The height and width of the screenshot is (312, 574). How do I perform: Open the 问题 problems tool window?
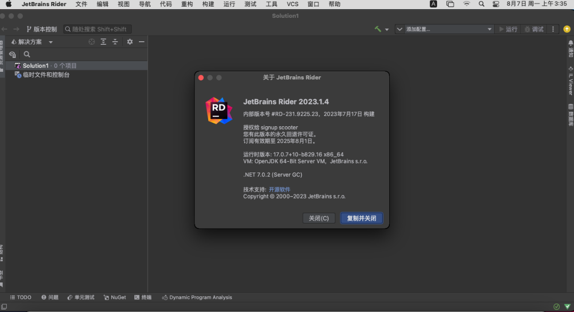coord(50,297)
